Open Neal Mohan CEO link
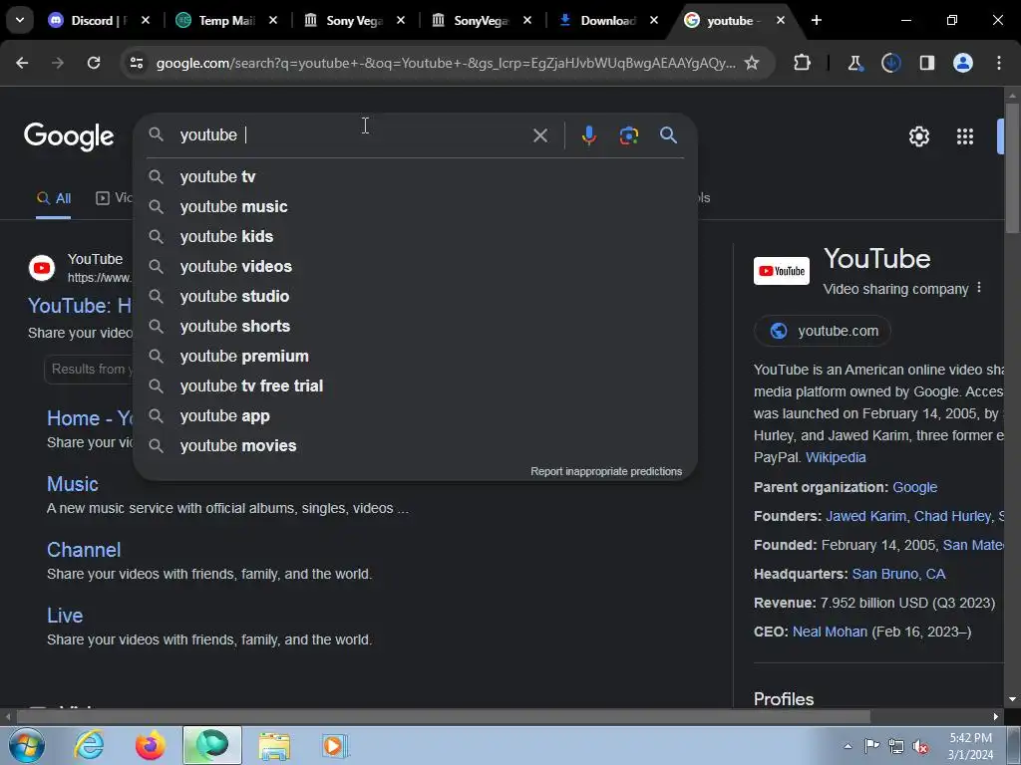This screenshot has height=765, width=1021. click(x=830, y=632)
